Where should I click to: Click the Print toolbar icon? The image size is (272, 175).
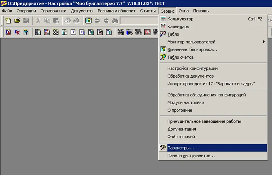pos(68,21)
